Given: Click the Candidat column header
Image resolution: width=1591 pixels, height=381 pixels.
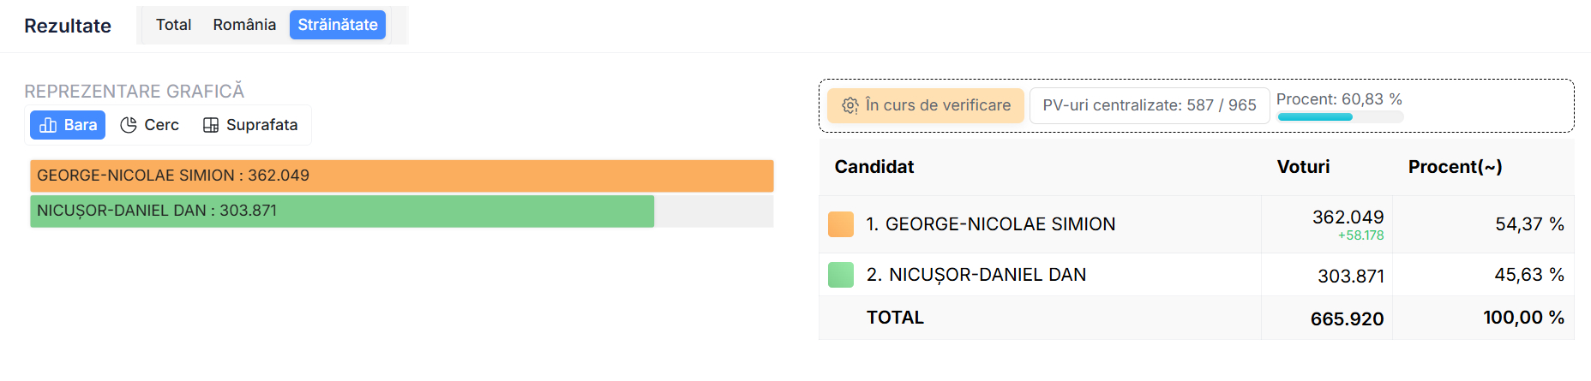Looking at the screenshot, I should click(874, 167).
